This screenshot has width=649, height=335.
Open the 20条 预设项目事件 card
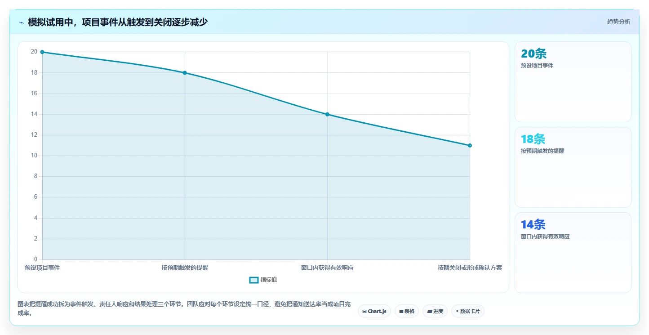(573, 82)
